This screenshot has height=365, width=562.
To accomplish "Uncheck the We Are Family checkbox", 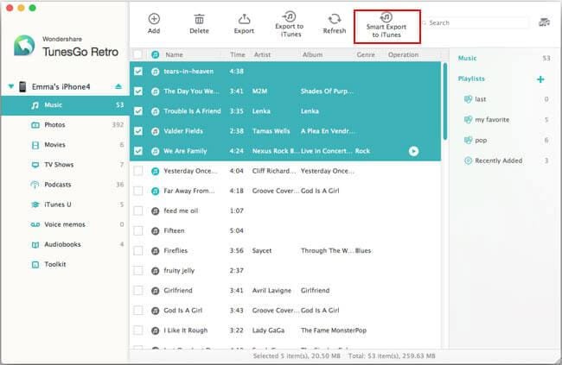I will (x=138, y=151).
